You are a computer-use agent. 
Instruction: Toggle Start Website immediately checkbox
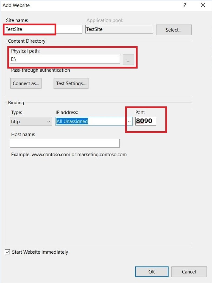coord(7,252)
